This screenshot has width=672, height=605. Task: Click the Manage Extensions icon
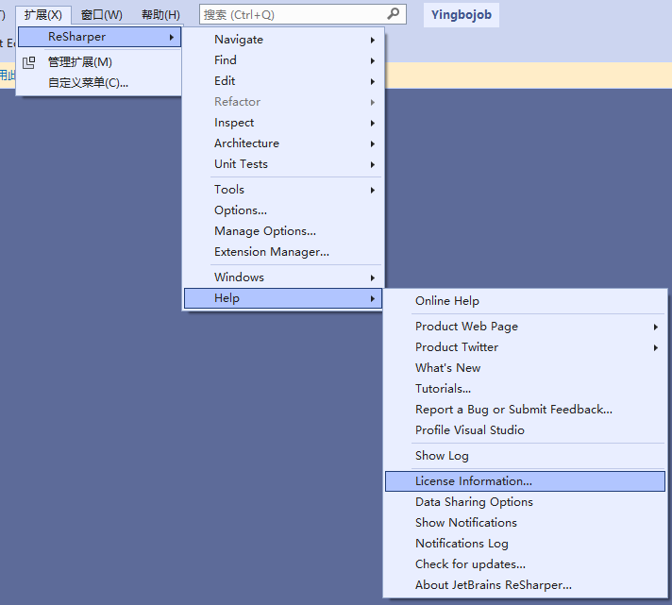[x=28, y=62]
